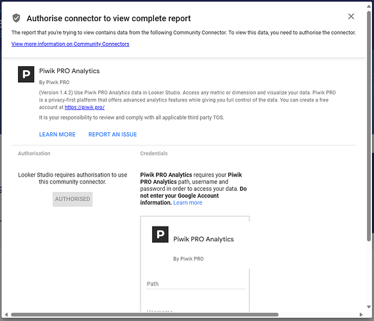Click the shield icon beside dialog title
This screenshot has height=321, width=374.
click(x=16, y=18)
